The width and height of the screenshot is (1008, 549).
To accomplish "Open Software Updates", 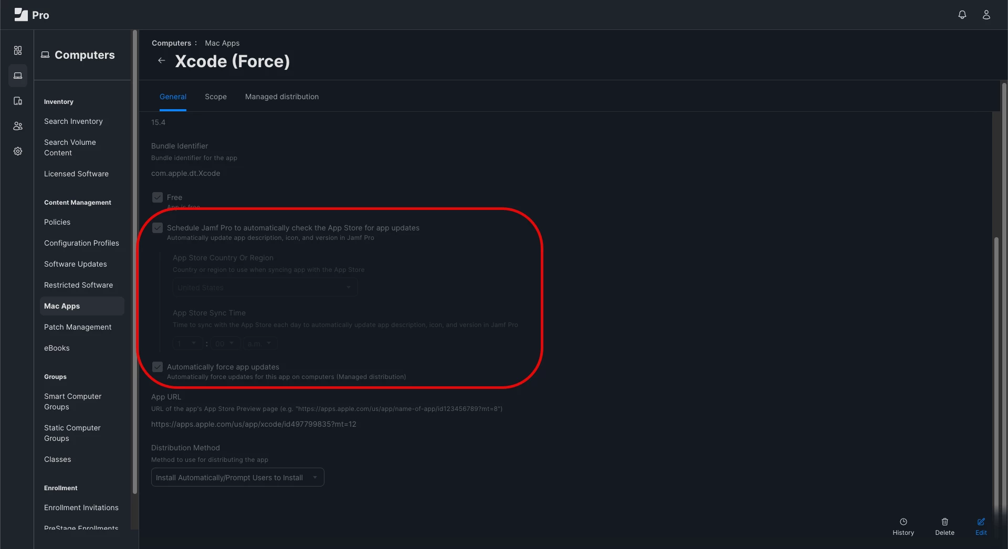I will (76, 264).
